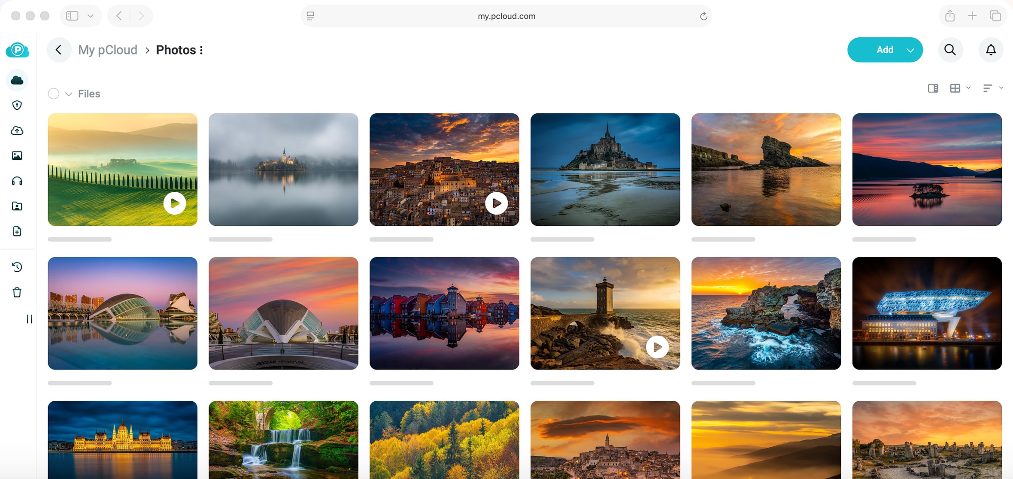Play the lighthouse waves video

tap(657, 347)
